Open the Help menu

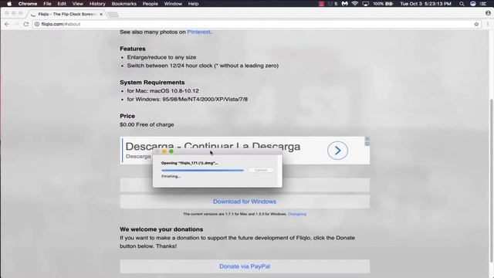[193, 4]
